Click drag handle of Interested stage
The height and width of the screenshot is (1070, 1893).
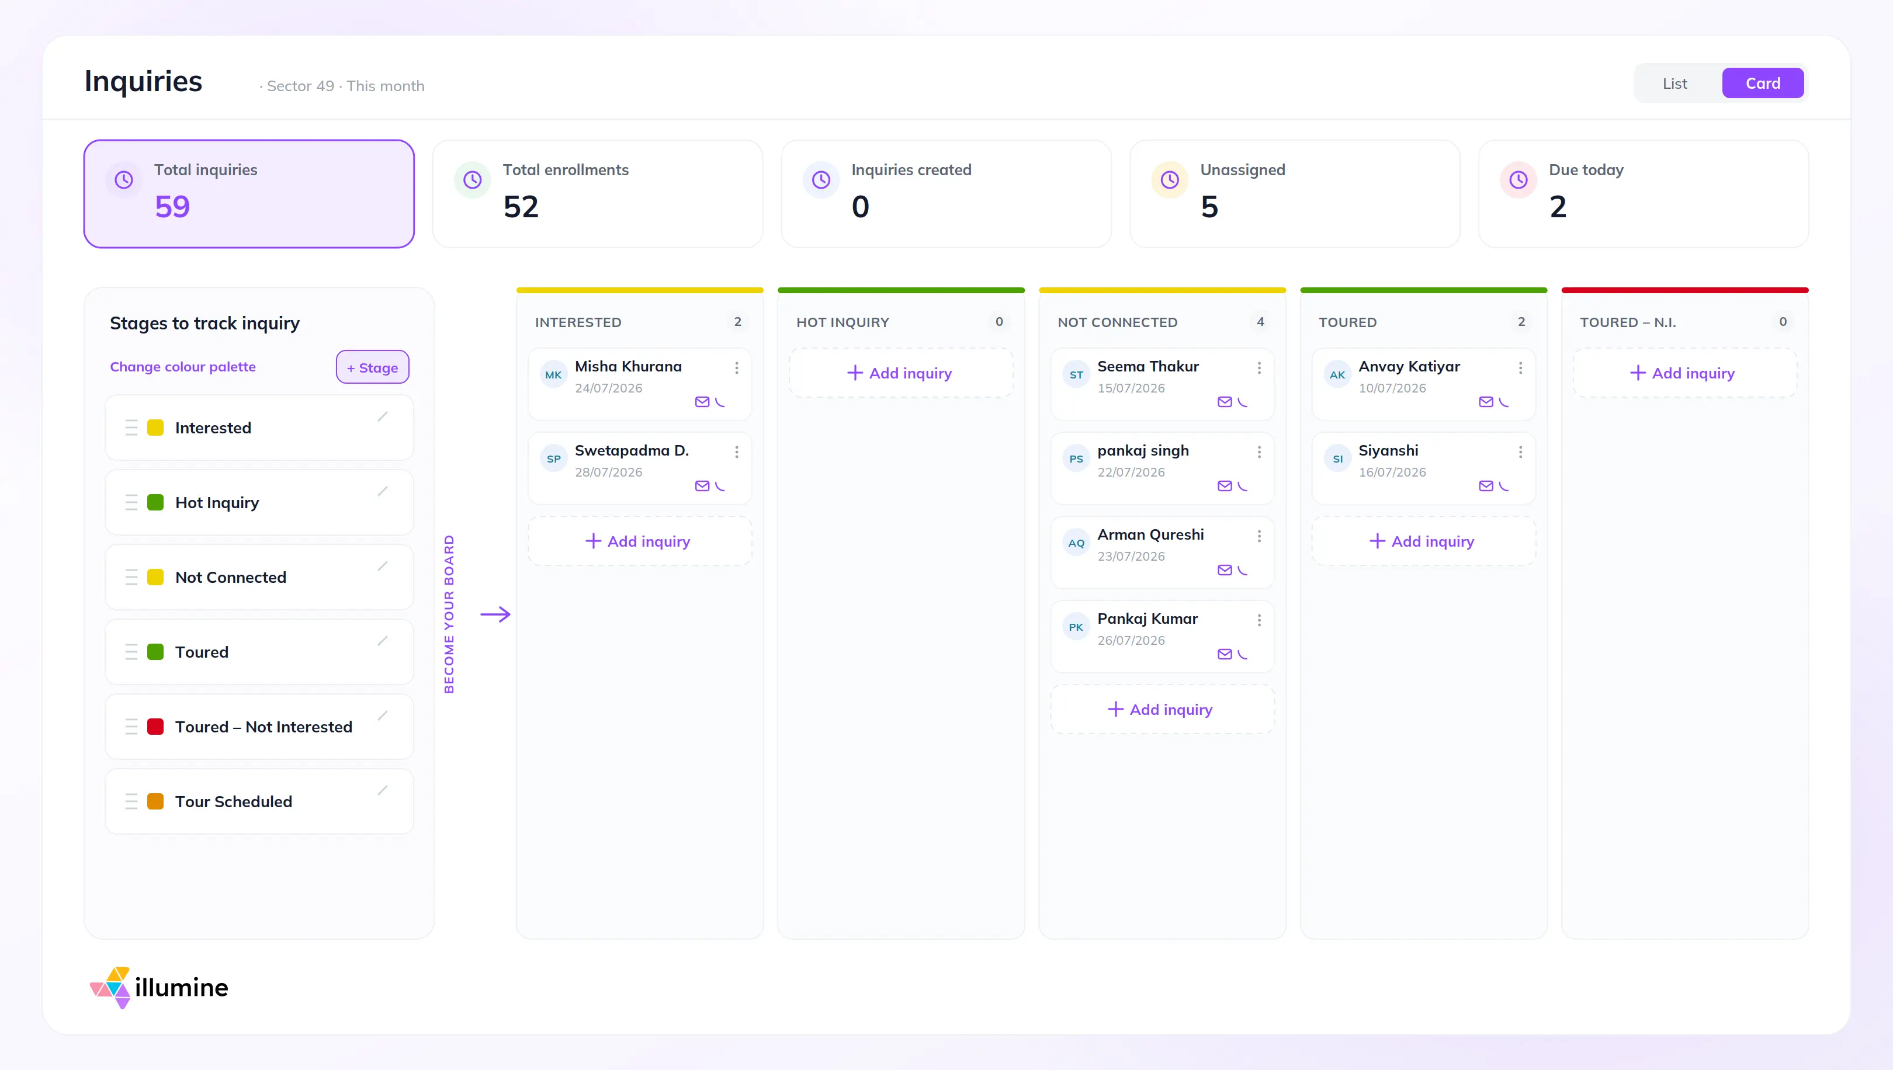[131, 428]
